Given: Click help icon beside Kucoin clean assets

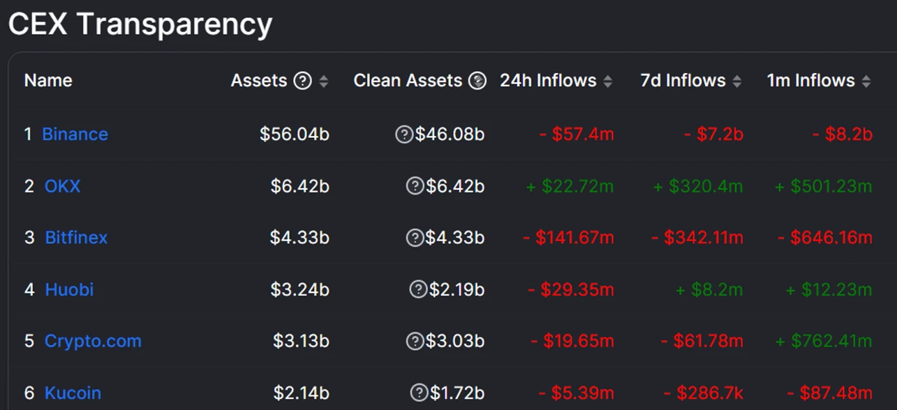Looking at the screenshot, I should pyautogui.click(x=419, y=393).
